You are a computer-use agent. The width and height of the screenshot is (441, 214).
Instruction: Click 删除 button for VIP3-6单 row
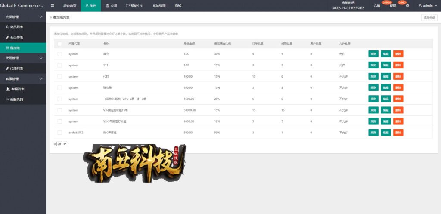pos(398,99)
